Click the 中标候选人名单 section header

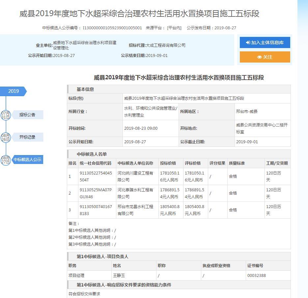point(92,154)
